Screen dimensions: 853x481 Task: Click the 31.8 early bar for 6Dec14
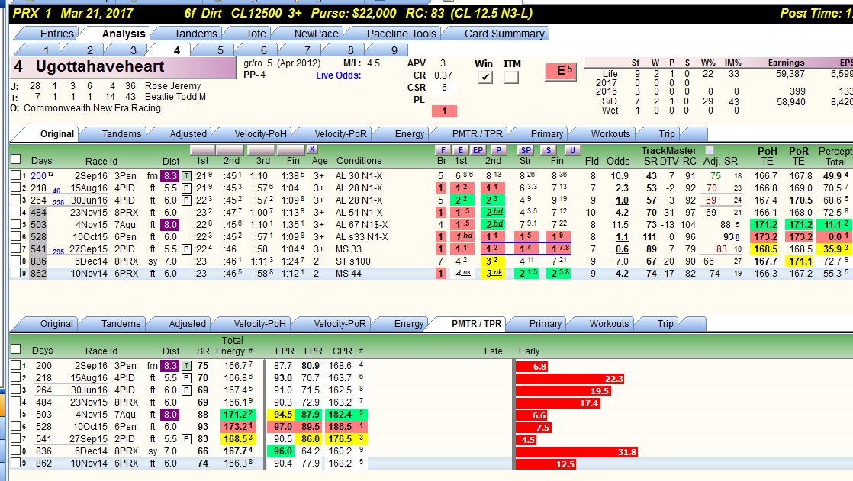click(x=578, y=451)
